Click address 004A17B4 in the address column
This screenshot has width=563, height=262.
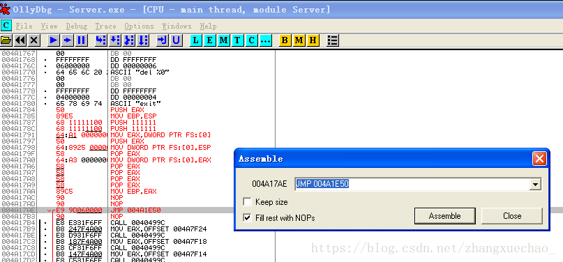click(18, 222)
